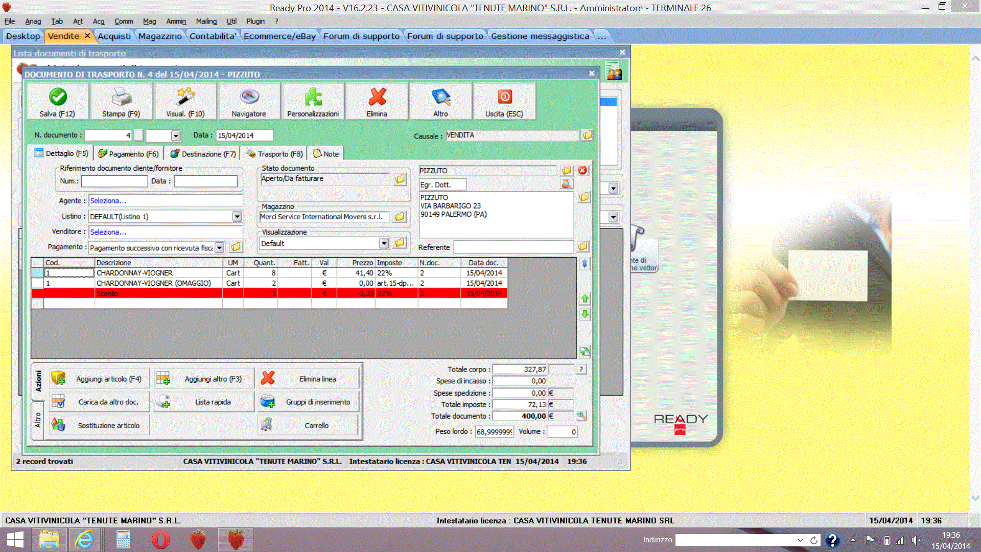981x552 pixels.
Task: Click Aggiungi articolo (F4) button
Action: (x=100, y=379)
